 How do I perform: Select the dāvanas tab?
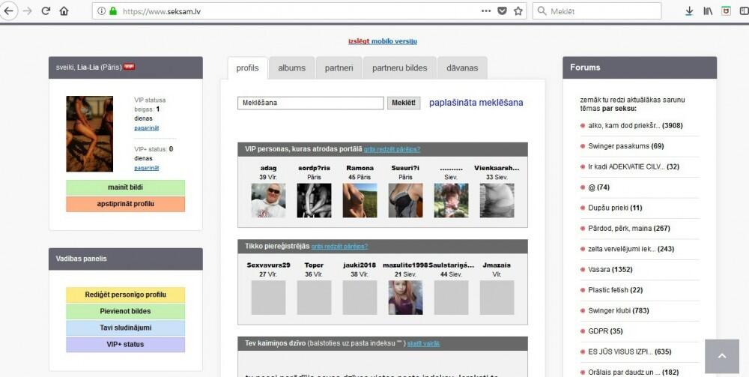click(462, 68)
